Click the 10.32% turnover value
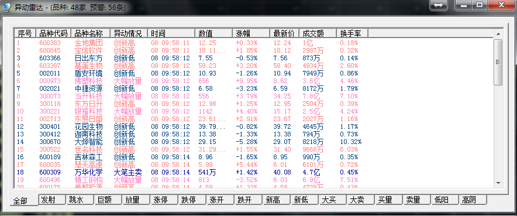 pyautogui.click(x=351, y=142)
